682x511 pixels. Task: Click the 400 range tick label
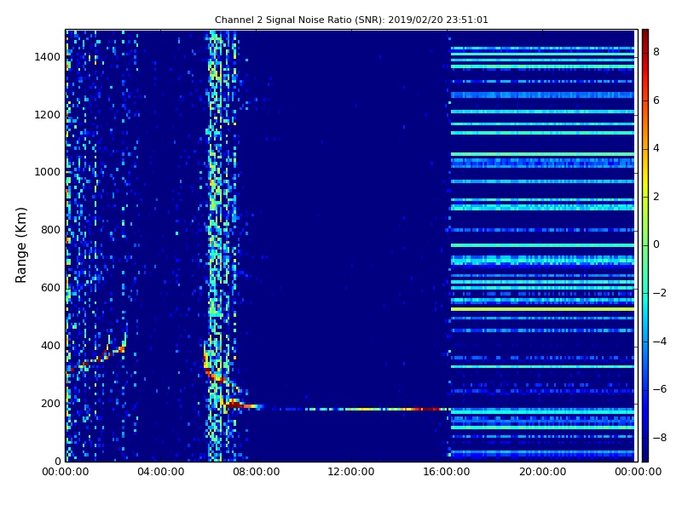pos(50,346)
